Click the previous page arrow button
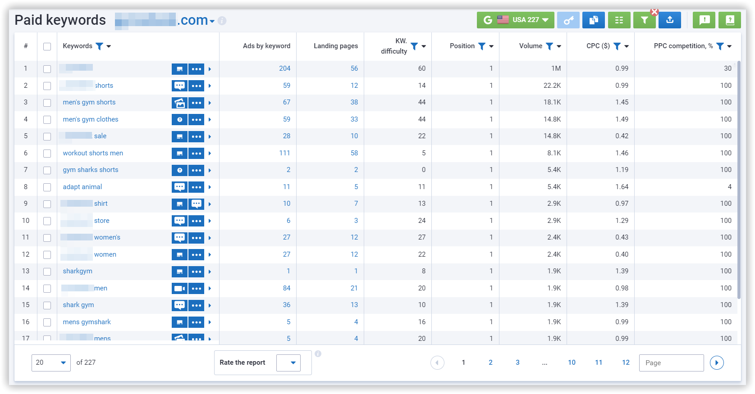Image resolution: width=755 pixels, height=394 pixels. [x=437, y=362]
